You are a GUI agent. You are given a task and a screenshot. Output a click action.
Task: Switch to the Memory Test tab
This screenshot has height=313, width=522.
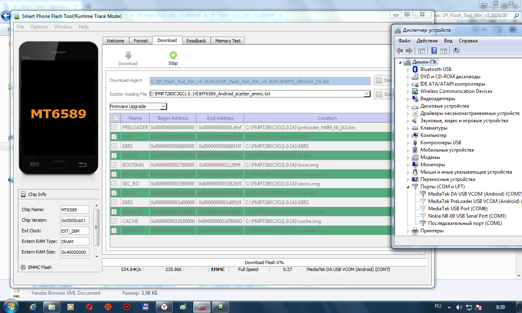click(228, 41)
